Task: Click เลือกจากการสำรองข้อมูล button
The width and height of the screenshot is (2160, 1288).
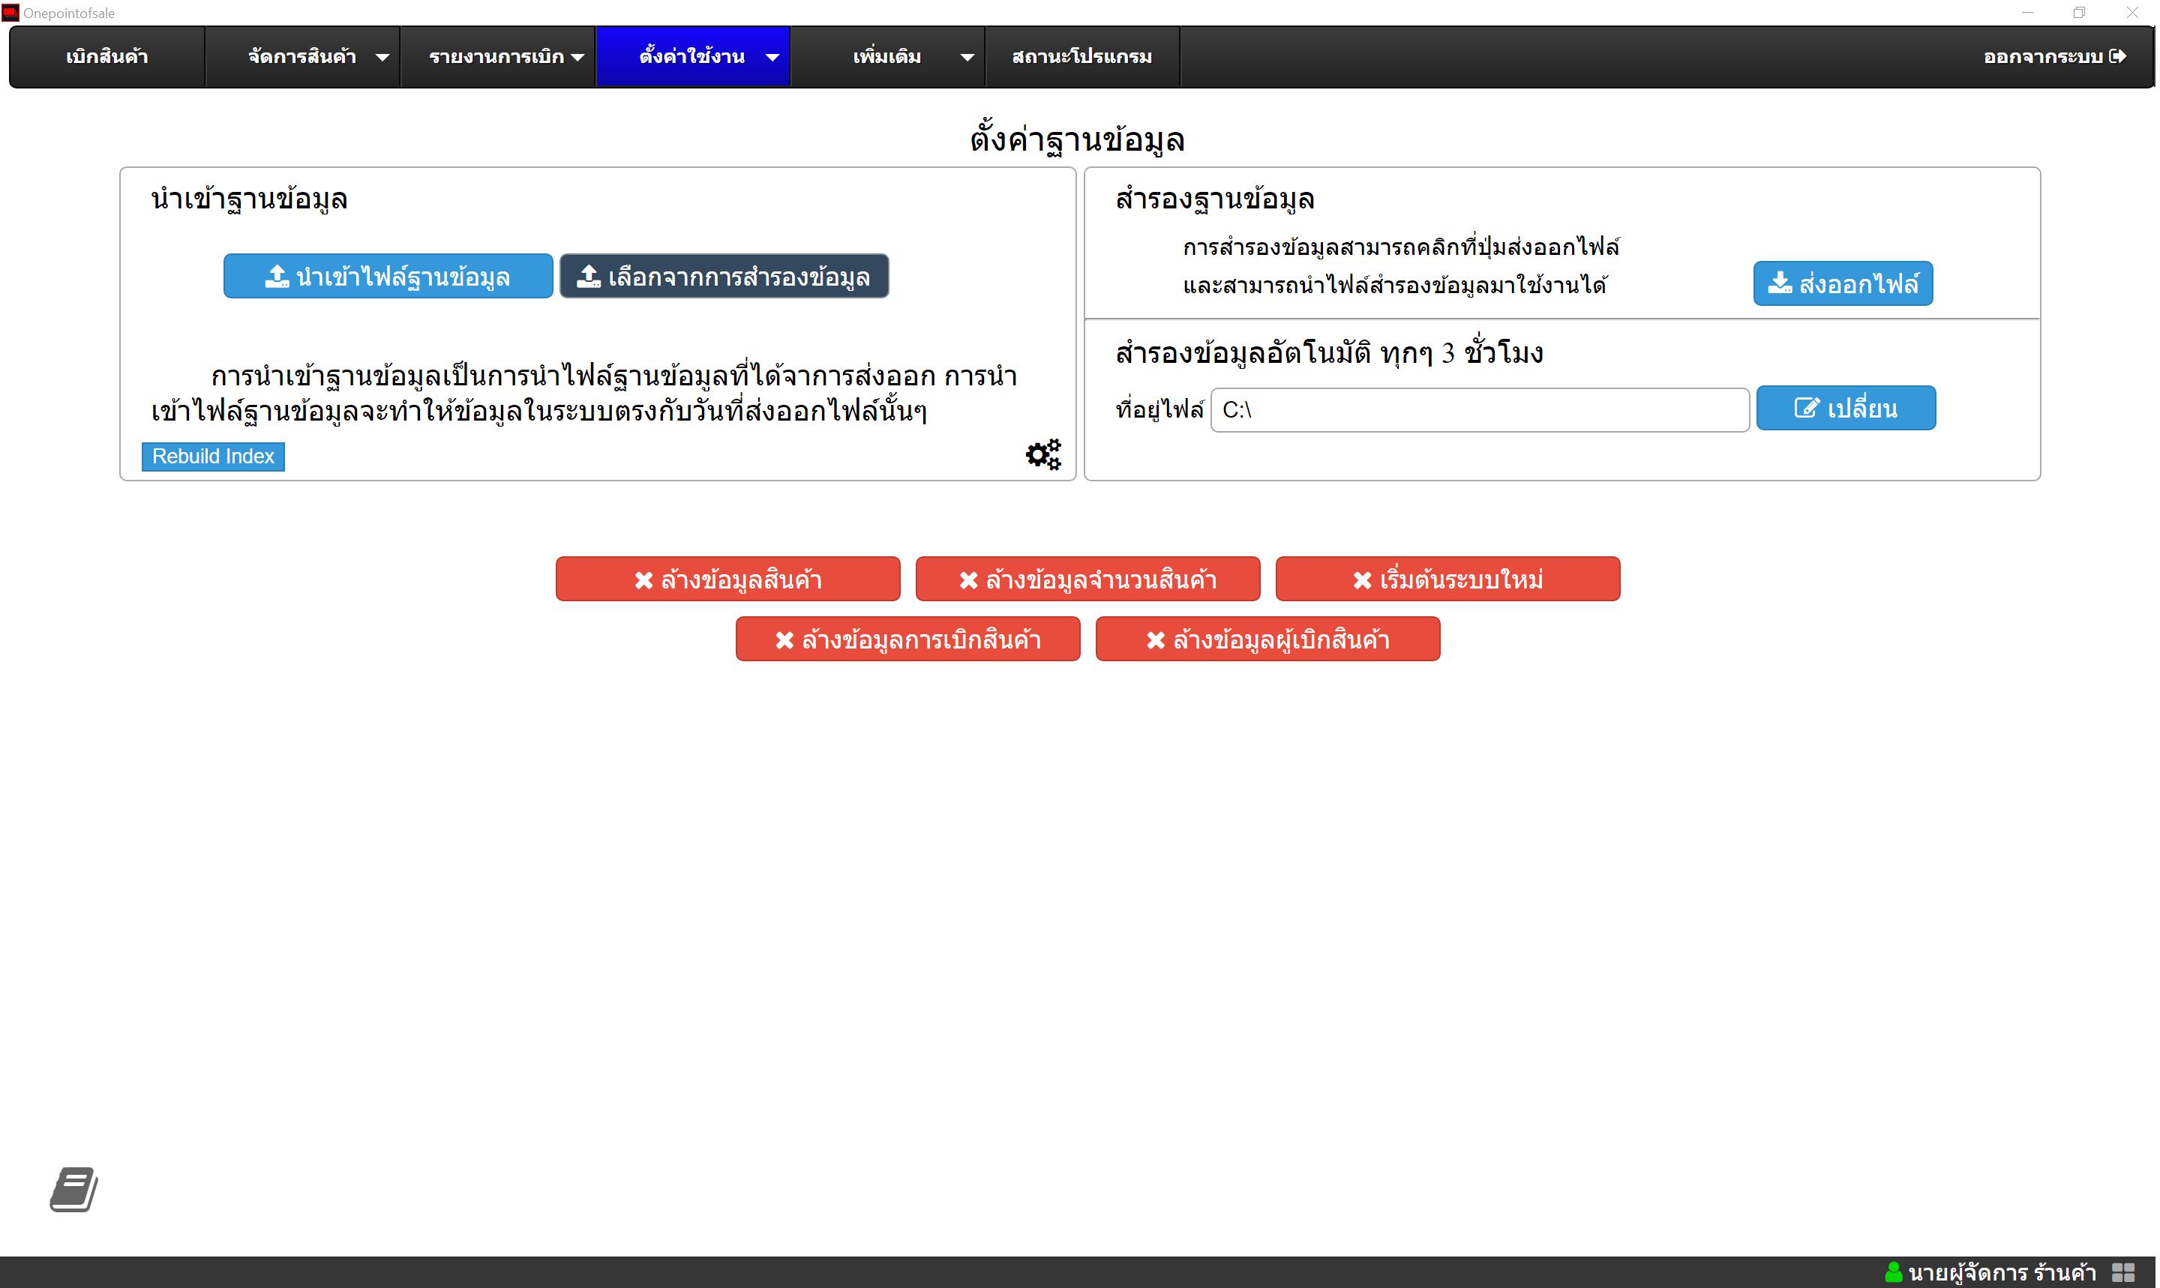Action: (x=724, y=276)
